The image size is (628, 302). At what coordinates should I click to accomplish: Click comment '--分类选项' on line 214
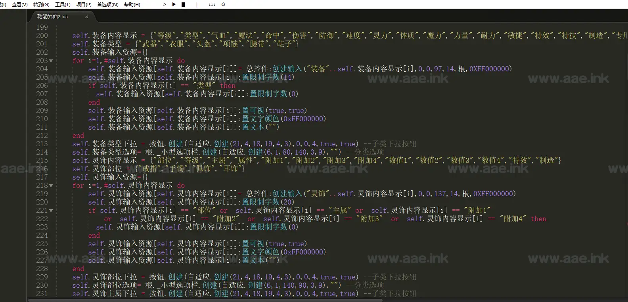coord(365,152)
